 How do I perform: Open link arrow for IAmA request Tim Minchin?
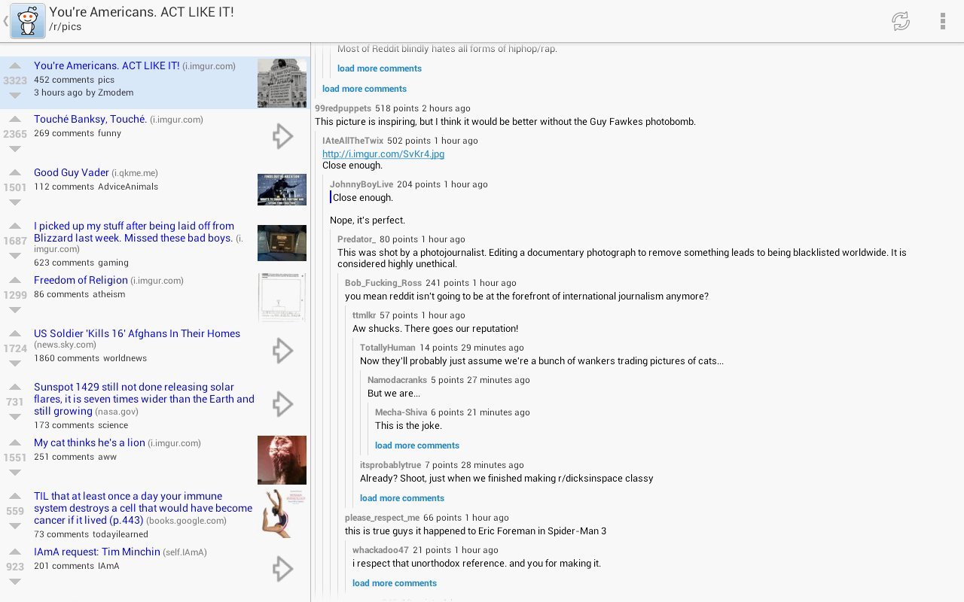[x=282, y=568]
